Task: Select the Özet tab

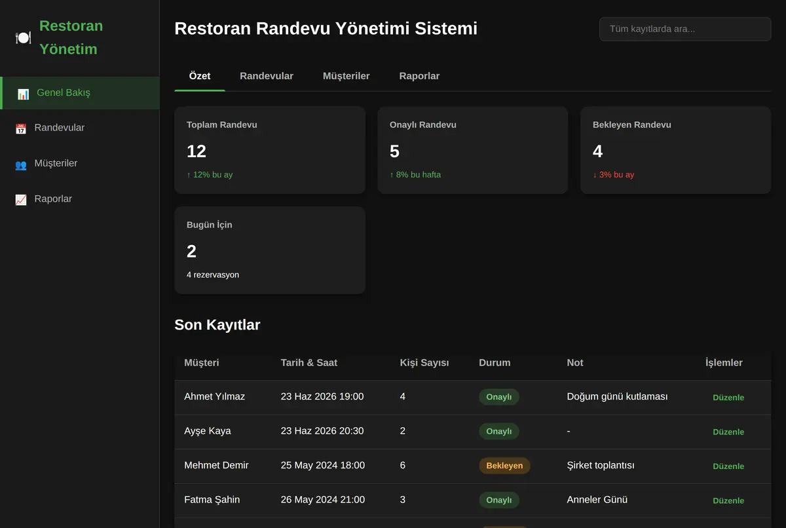Action: click(x=200, y=76)
